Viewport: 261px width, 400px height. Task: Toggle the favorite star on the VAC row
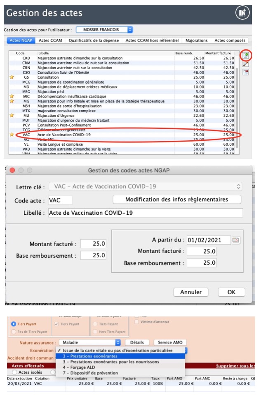point(12,135)
